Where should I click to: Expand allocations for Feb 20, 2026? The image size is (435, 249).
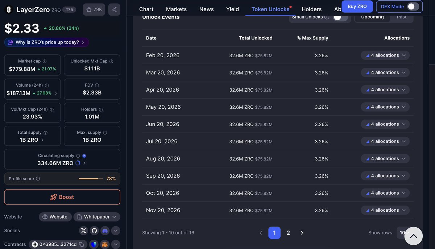pyautogui.click(x=385, y=55)
